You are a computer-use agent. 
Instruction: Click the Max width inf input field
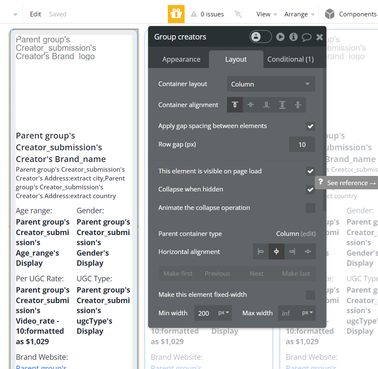289,313
